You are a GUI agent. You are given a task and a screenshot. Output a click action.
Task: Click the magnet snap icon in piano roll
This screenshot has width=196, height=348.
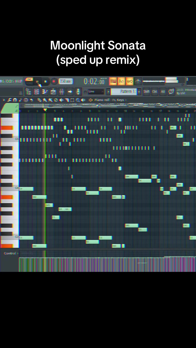click(15, 100)
